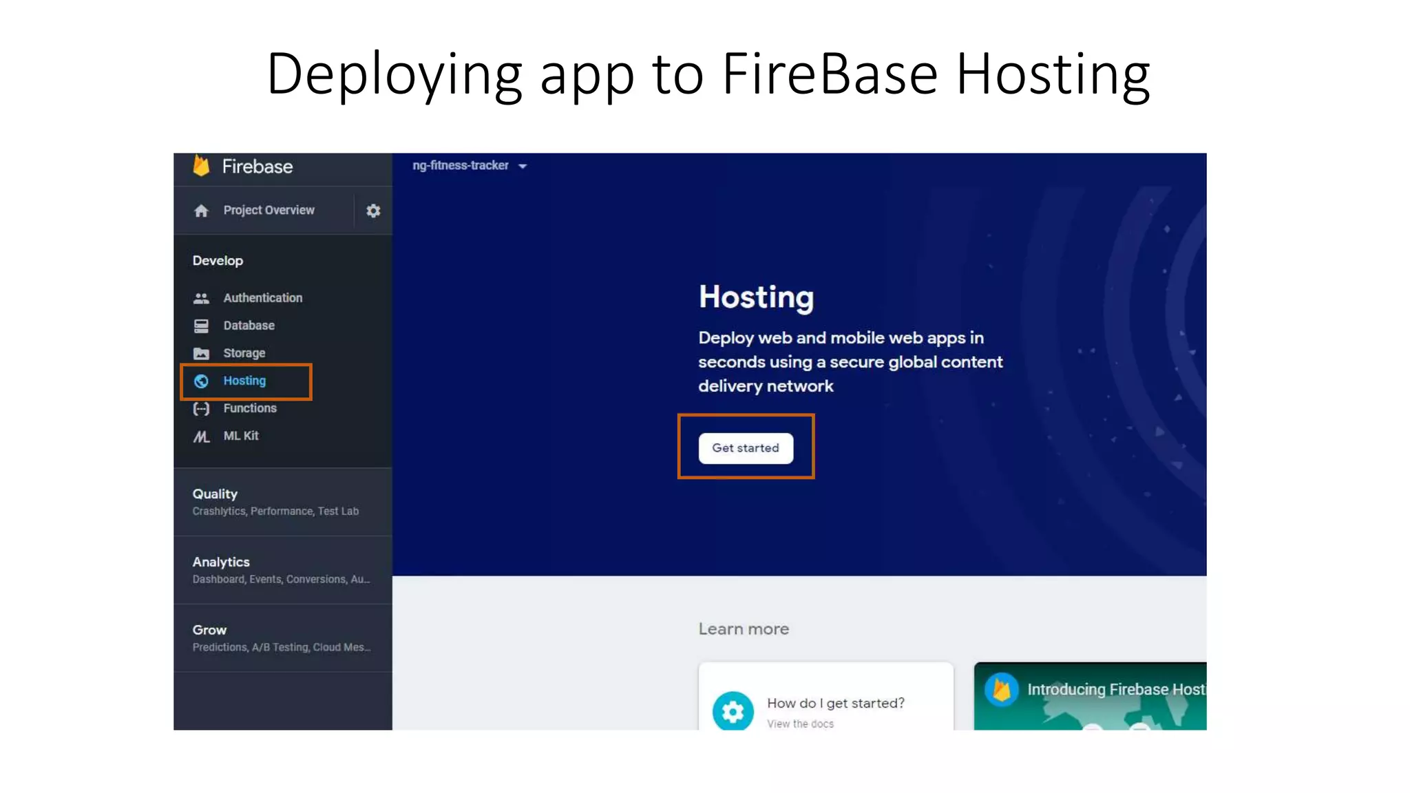Click the 'View the docs' link

800,723
